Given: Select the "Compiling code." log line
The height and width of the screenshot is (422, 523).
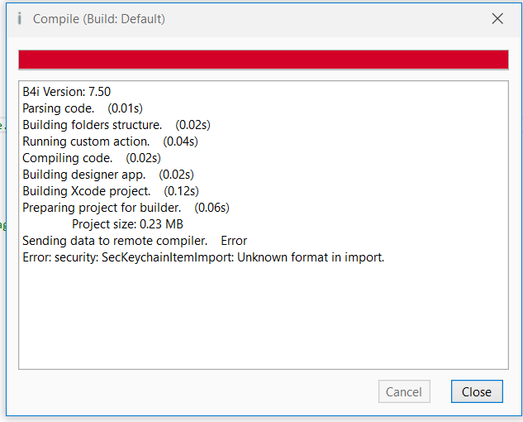Looking at the screenshot, I should pyautogui.click(x=67, y=158).
